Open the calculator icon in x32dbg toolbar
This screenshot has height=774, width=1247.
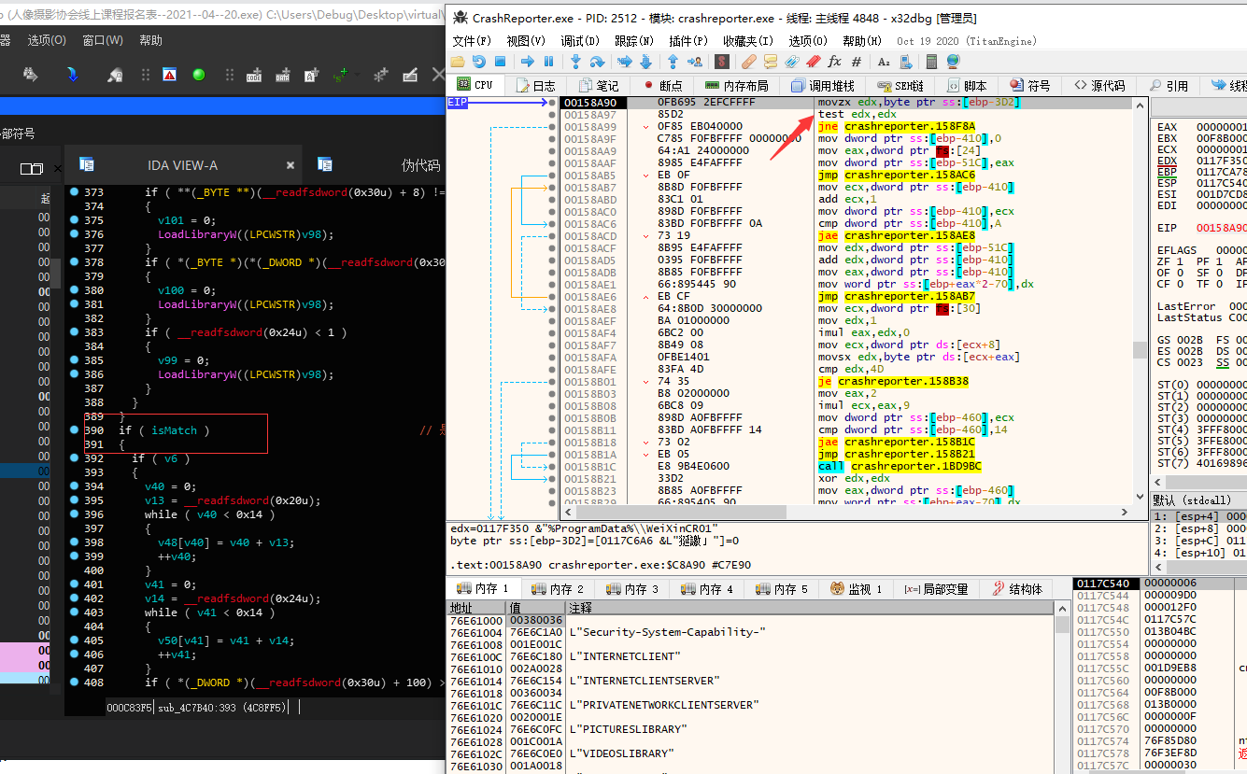point(931,62)
